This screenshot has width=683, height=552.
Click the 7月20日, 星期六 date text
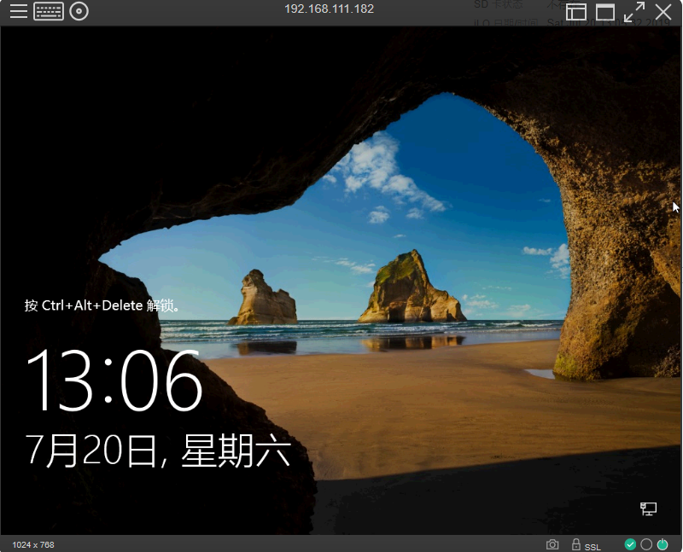[x=158, y=450]
